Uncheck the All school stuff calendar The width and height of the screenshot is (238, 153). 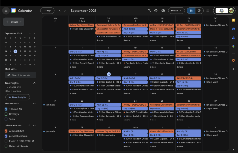pyautogui.click(x=6, y=131)
